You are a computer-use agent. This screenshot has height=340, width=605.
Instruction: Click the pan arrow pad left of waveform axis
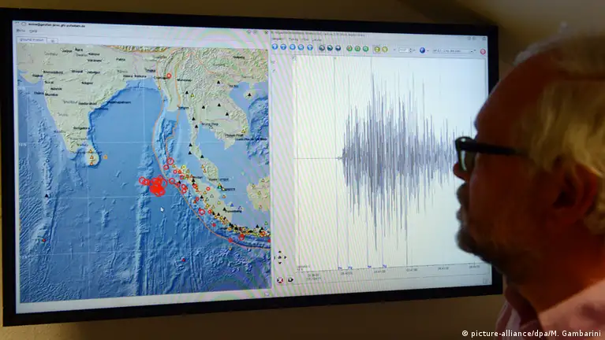tap(280, 257)
